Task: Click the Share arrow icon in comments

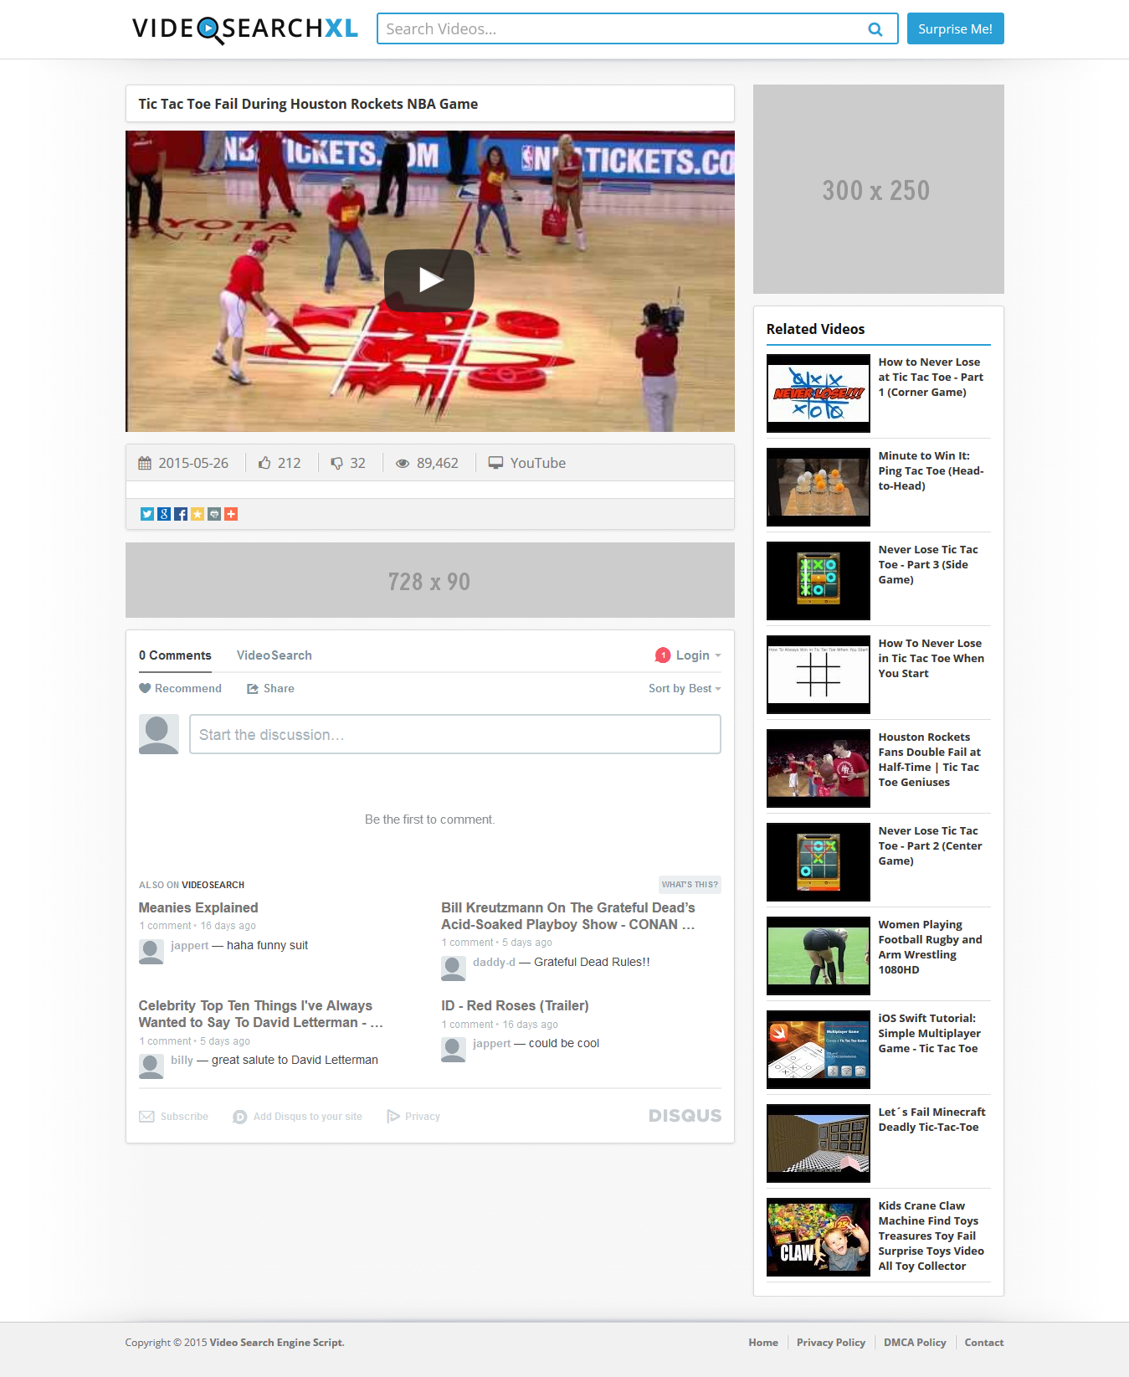Action: pyautogui.click(x=253, y=689)
